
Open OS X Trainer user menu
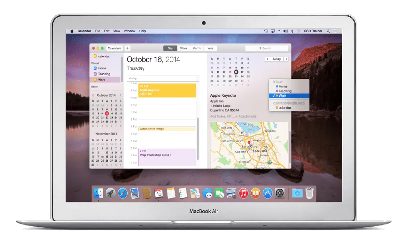point(313,31)
